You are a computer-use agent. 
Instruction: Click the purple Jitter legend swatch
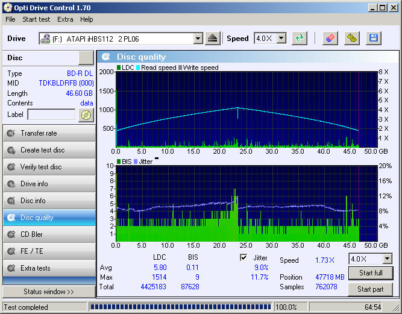136,162
